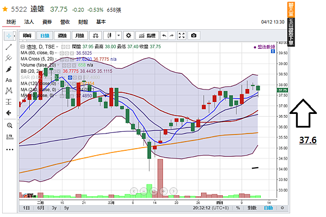
Task: Open the 聊天室 chat room side tab
Action: pos(291,9)
